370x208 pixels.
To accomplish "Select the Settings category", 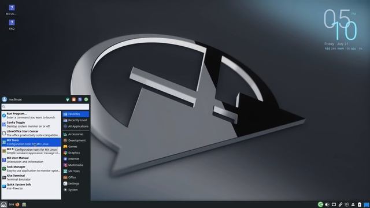I will tap(76, 184).
